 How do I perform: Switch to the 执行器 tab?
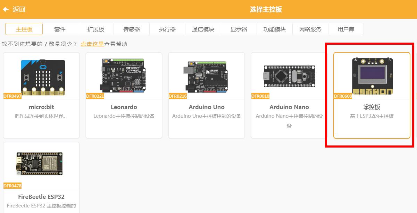(167, 29)
